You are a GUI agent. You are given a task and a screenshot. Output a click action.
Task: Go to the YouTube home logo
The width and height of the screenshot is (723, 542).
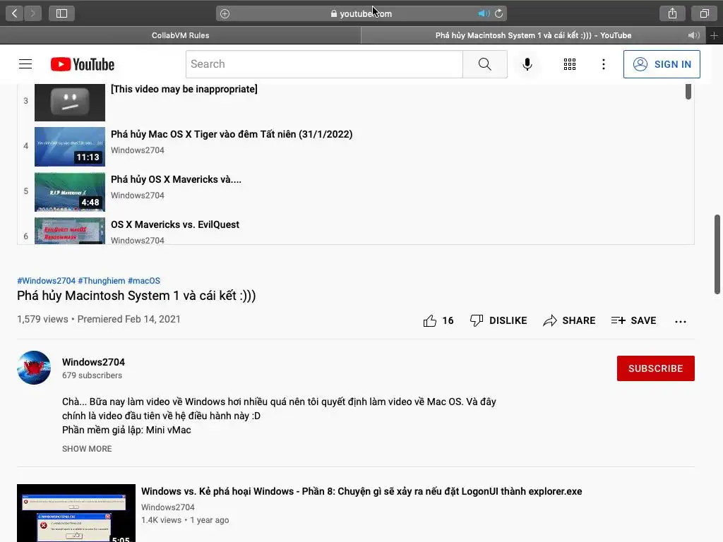83,64
